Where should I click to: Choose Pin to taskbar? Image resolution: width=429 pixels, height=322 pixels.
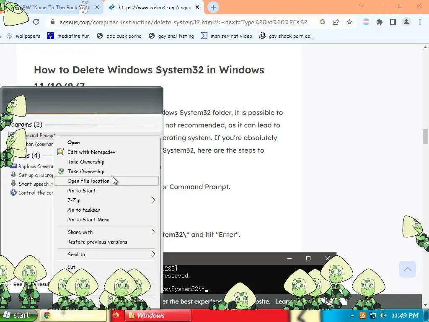(106, 210)
